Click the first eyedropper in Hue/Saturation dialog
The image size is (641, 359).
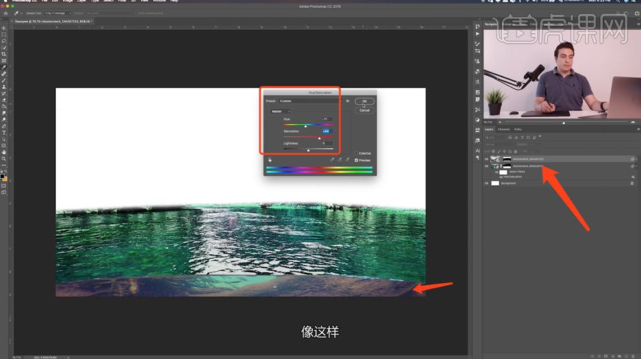coord(332,159)
